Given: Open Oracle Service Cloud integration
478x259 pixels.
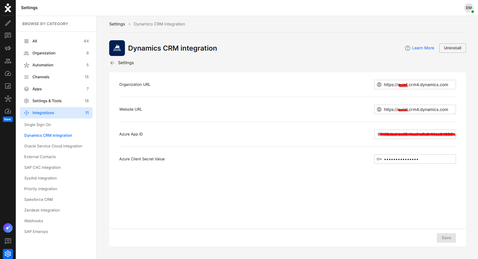Looking at the screenshot, I should [53, 146].
